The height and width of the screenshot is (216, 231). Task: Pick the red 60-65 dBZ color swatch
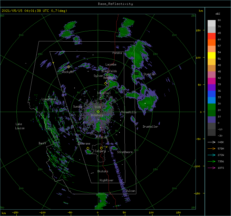[211, 36]
